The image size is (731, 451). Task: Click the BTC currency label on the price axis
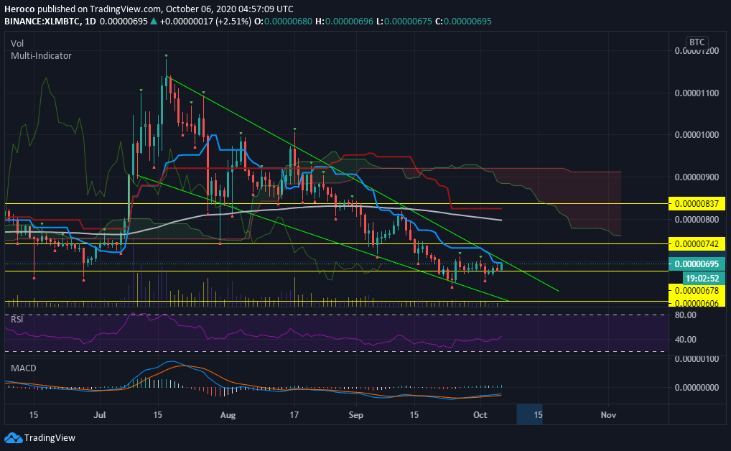pos(697,42)
